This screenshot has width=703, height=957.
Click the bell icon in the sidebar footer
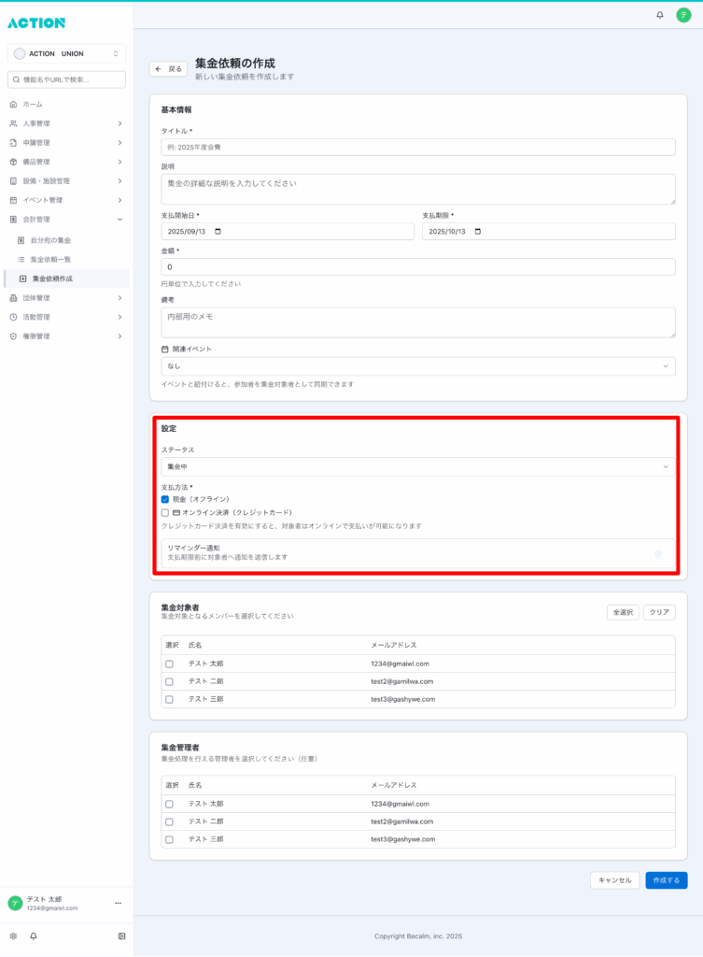pyautogui.click(x=34, y=936)
